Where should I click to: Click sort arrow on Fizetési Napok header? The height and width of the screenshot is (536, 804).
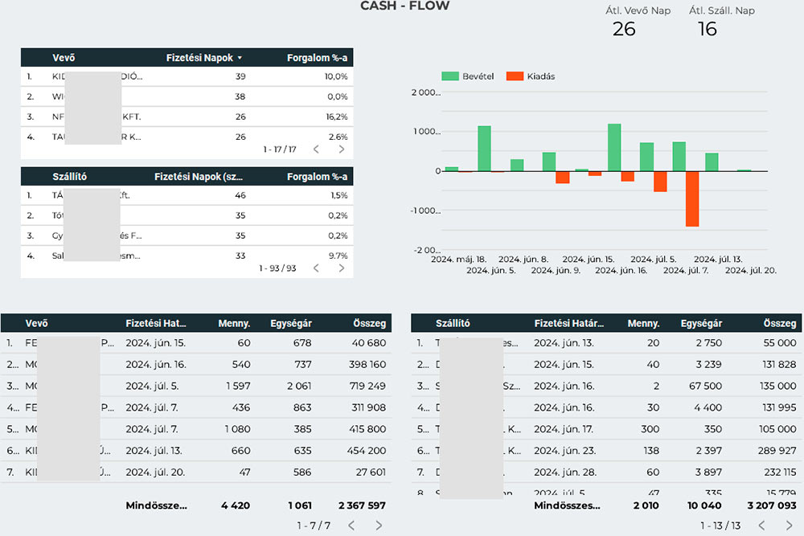pyautogui.click(x=240, y=58)
